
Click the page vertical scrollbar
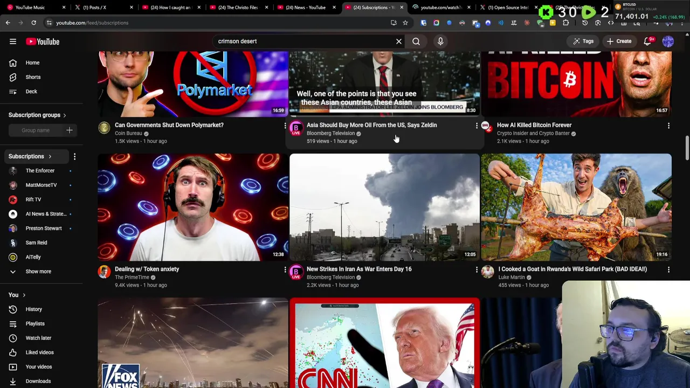point(687,148)
